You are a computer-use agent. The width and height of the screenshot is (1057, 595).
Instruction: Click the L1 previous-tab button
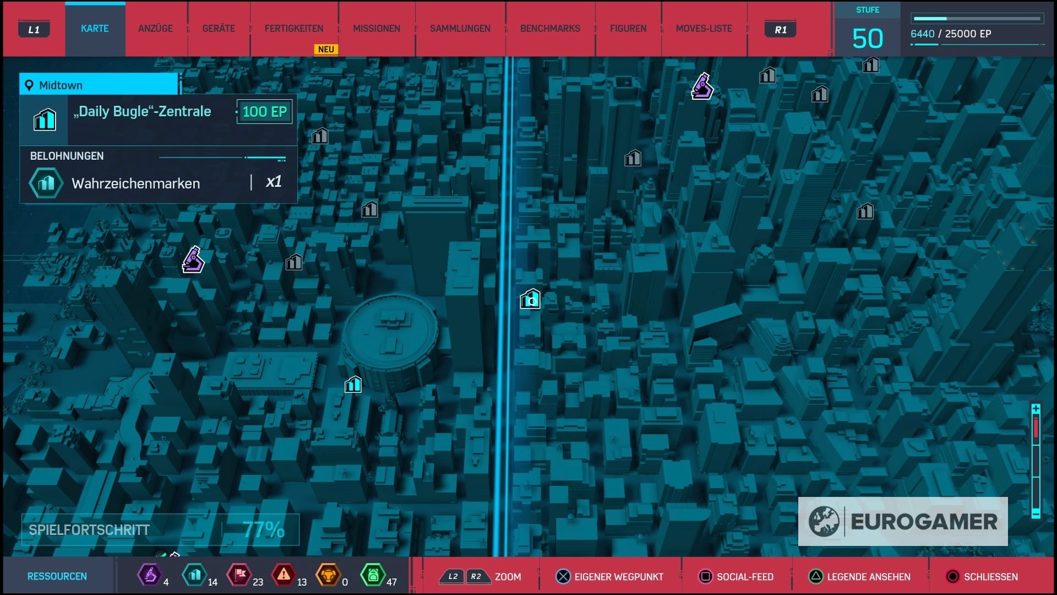34,30
